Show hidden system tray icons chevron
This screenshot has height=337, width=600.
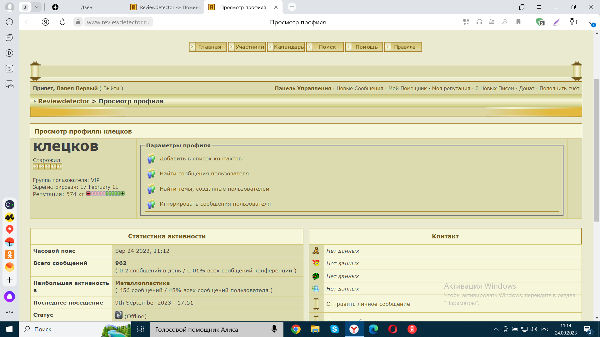[x=496, y=329]
